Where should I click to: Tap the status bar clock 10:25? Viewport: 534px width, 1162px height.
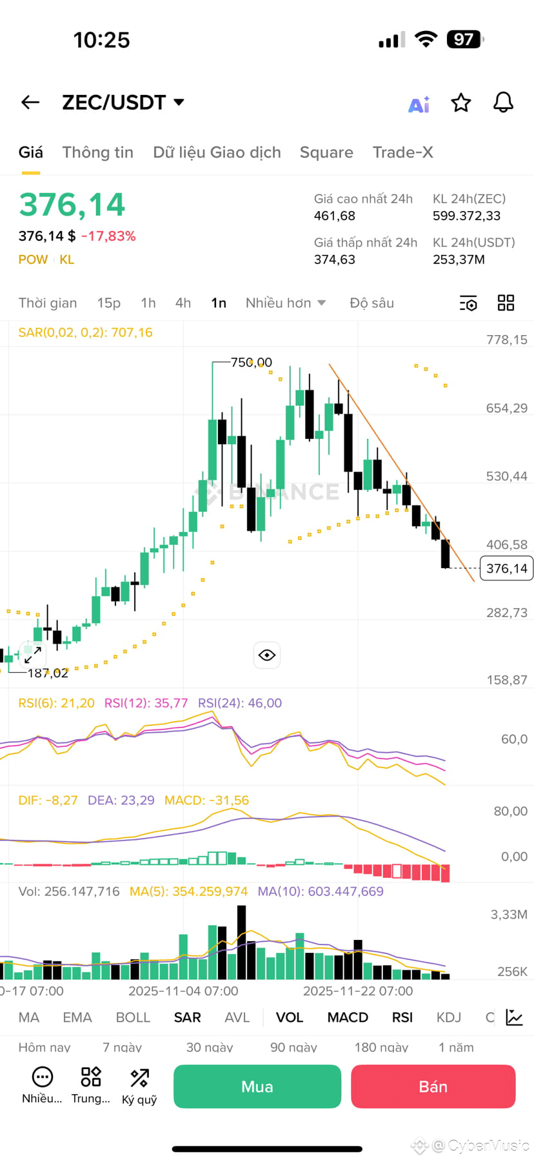pyautogui.click(x=101, y=40)
